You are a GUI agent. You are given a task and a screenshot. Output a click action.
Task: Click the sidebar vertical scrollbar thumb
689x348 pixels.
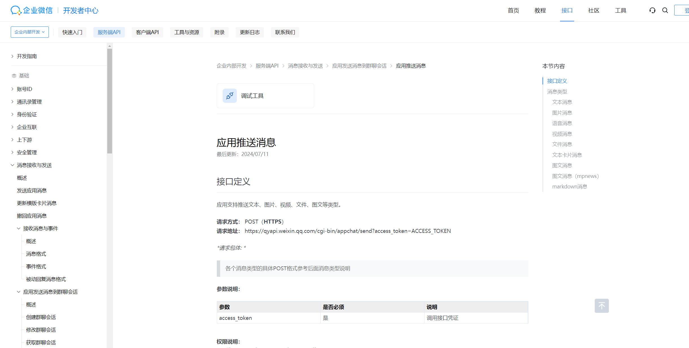coord(110,101)
